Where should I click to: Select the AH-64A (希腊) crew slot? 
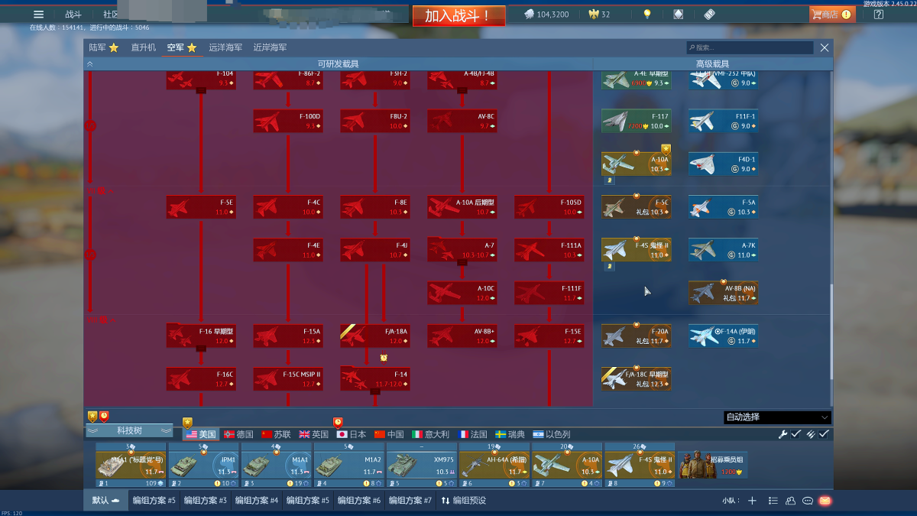click(x=494, y=465)
